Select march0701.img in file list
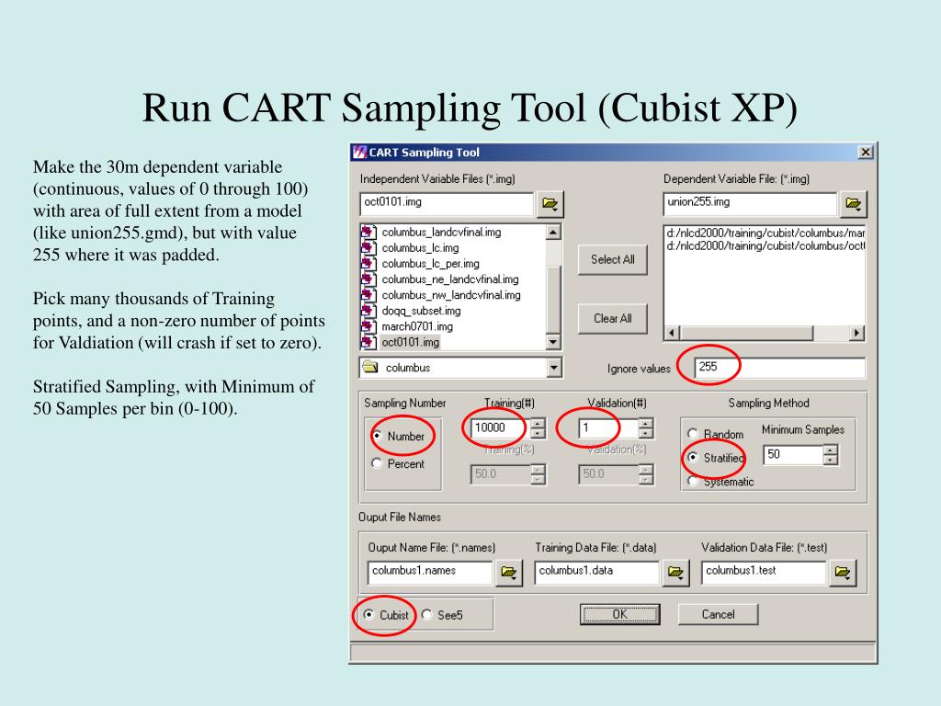Screen dimensions: 941x706 pyautogui.click(x=417, y=326)
